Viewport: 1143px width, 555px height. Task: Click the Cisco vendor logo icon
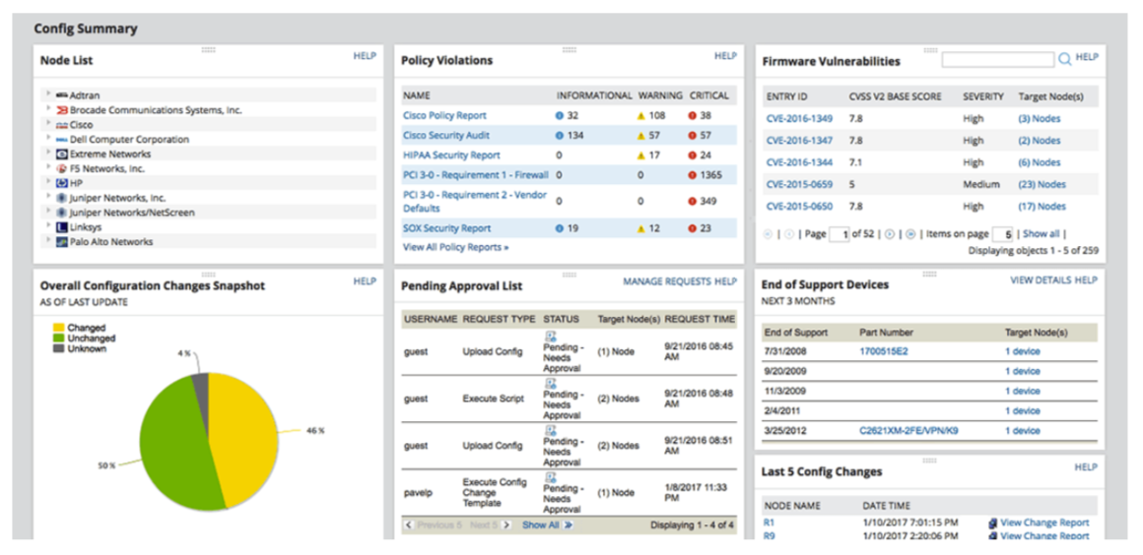pos(62,125)
